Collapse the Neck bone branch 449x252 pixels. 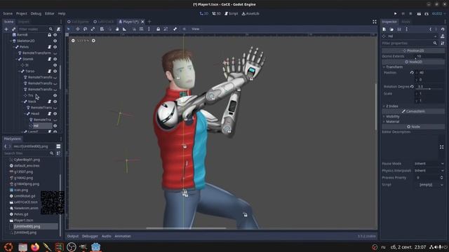tap(22, 101)
